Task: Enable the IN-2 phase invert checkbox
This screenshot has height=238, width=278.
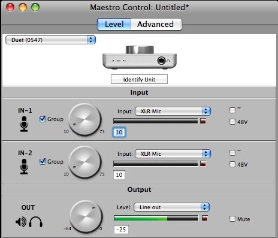Action: click(232, 153)
